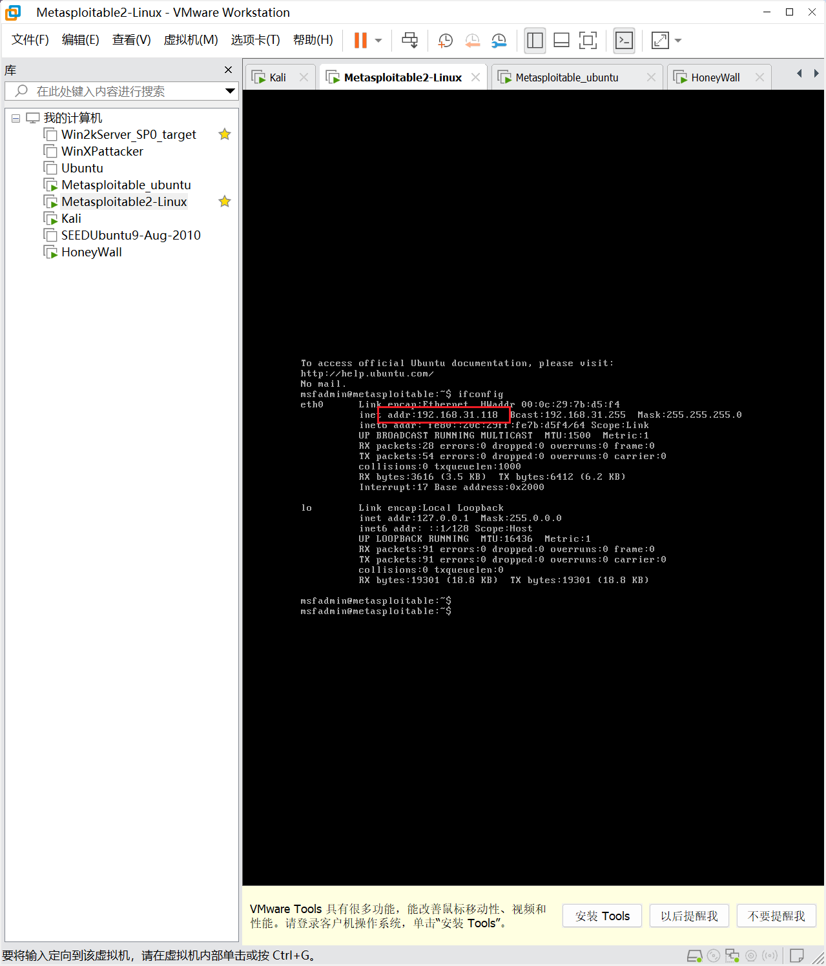826x966 pixels.
Task: Click the HoneyWall running VM icon in library
Action: [x=50, y=252]
